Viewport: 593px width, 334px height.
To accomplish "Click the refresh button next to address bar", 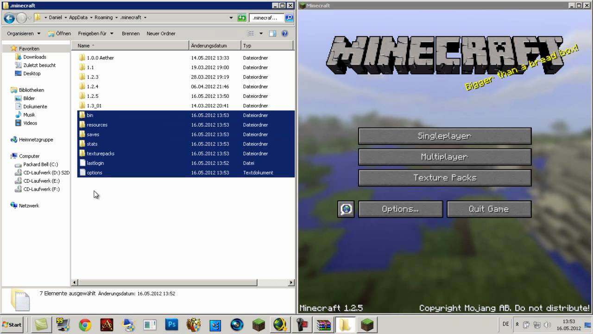I will click(242, 18).
